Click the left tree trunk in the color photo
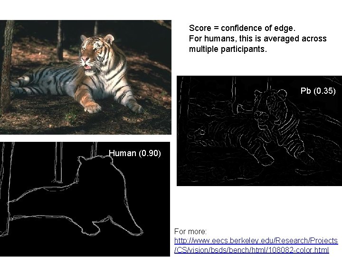This screenshot has height=257, width=342. (6, 66)
